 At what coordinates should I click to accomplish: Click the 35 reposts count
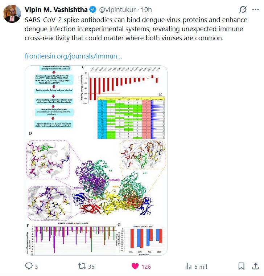tap(91, 267)
